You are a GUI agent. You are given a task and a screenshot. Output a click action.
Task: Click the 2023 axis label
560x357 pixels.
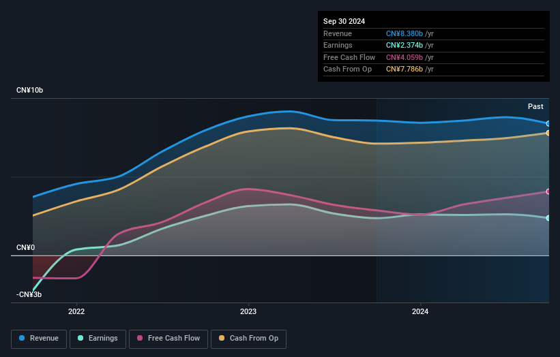click(248, 311)
